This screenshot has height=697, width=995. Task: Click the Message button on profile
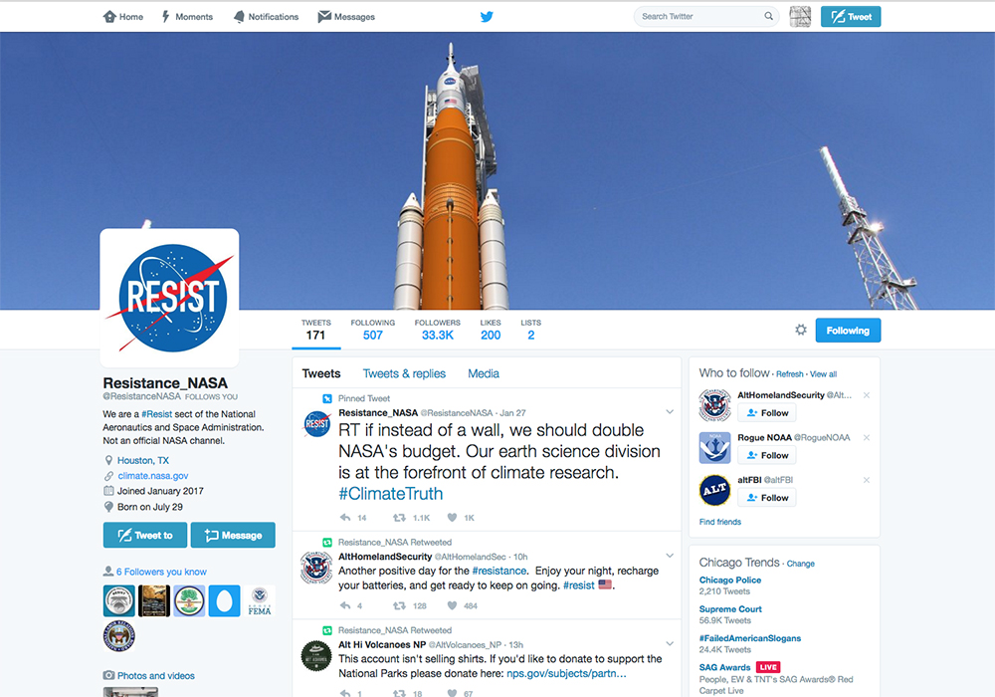tap(233, 536)
